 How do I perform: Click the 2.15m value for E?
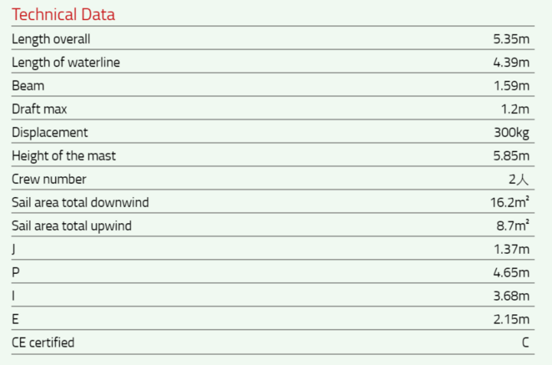511,320
